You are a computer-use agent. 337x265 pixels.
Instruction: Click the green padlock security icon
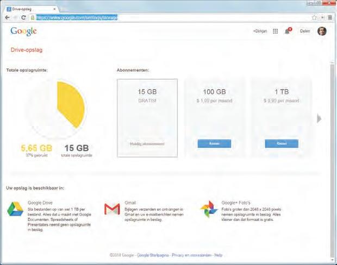click(x=33, y=17)
